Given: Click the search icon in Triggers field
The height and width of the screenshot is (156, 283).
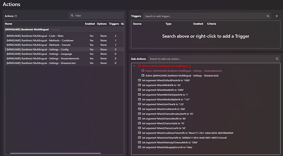Looking at the screenshot, I should click(x=268, y=16).
